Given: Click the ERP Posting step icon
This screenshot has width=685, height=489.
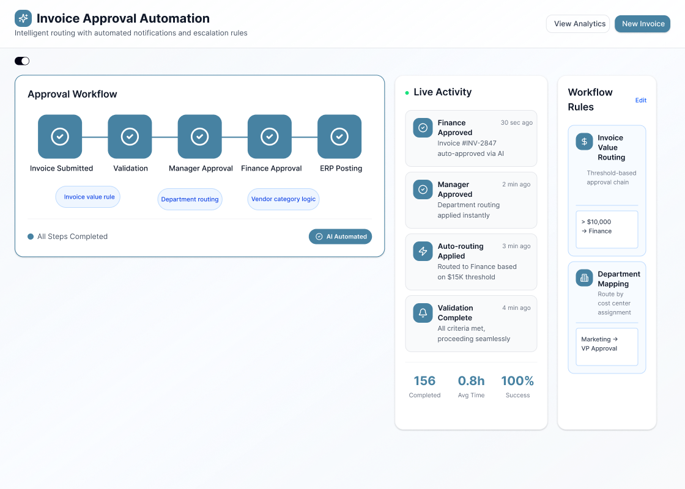Looking at the screenshot, I should point(339,137).
